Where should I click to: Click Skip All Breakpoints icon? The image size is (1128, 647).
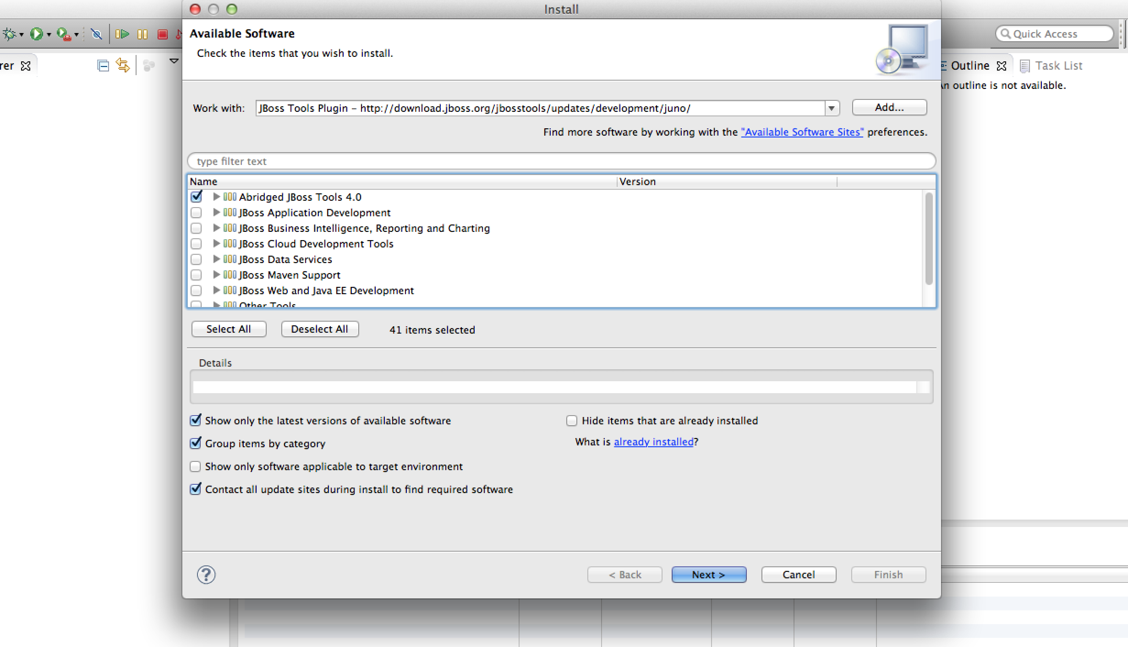pyautogui.click(x=96, y=34)
